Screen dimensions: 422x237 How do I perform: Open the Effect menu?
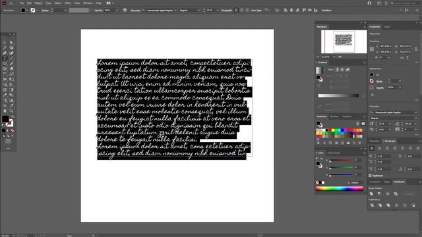[67, 3]
